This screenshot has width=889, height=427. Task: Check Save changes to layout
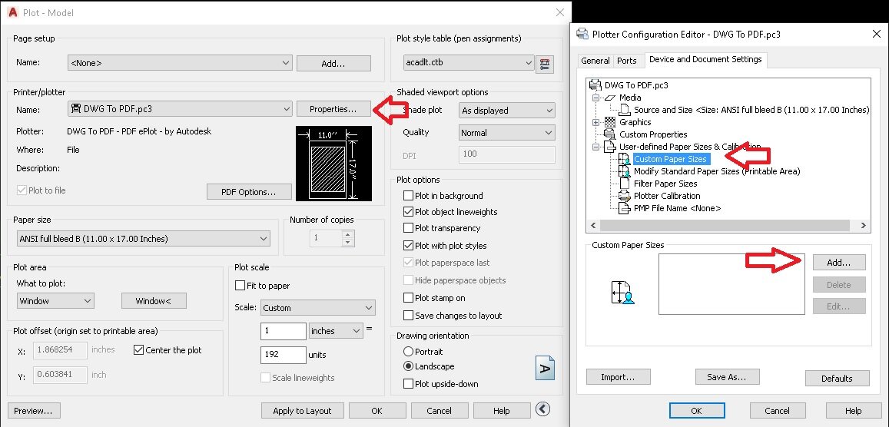tap(408, 316)
